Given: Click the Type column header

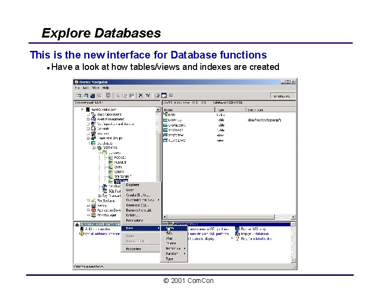Looking at the screenshot, I should click(x=230, y=110).
